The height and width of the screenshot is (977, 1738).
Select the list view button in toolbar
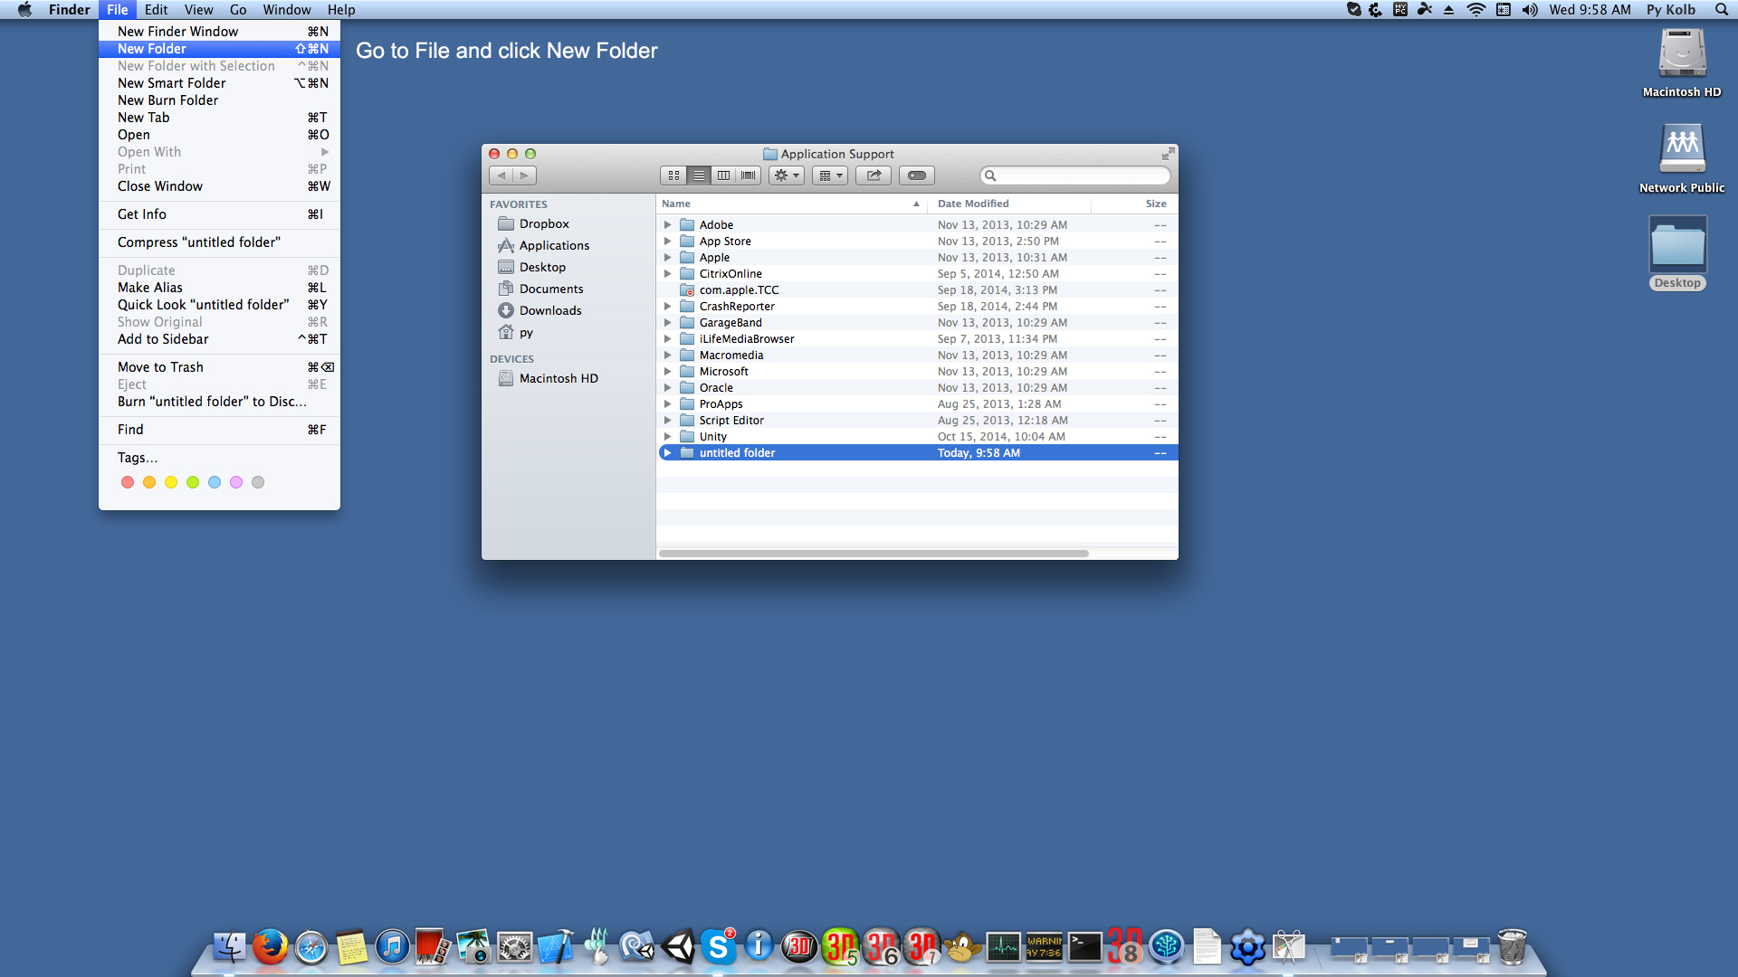[x=697, y=175]
